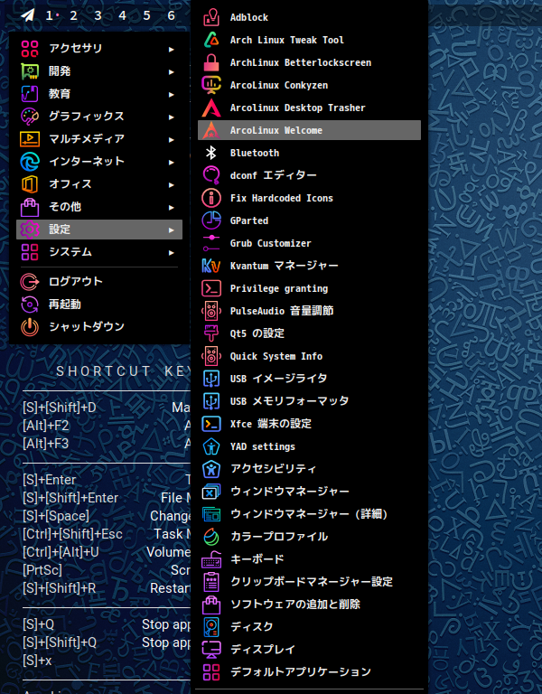Click the ソフトウェアの追加と削除 bag icon
This screenshot has width=542, height=694.
tap(211, 605)
